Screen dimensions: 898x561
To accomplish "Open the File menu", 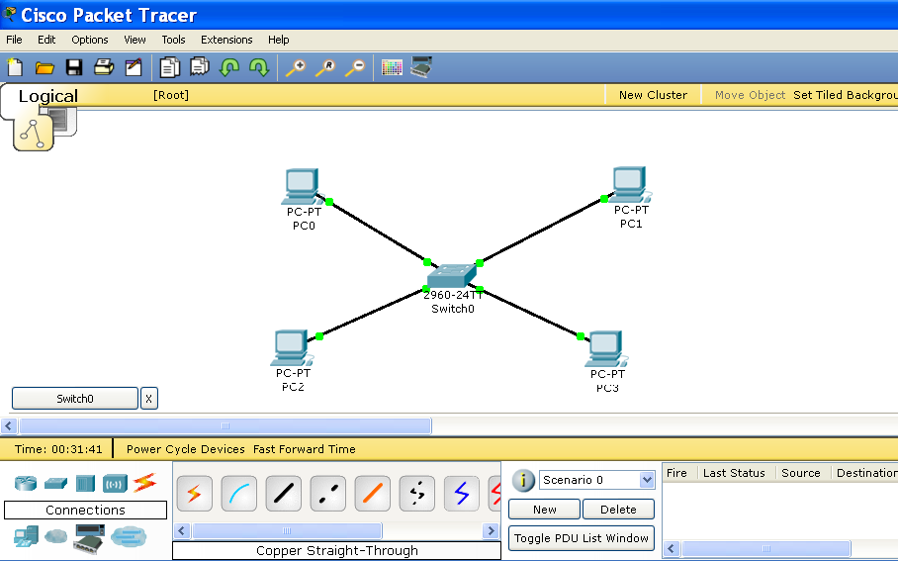I will tap(14, 40).
